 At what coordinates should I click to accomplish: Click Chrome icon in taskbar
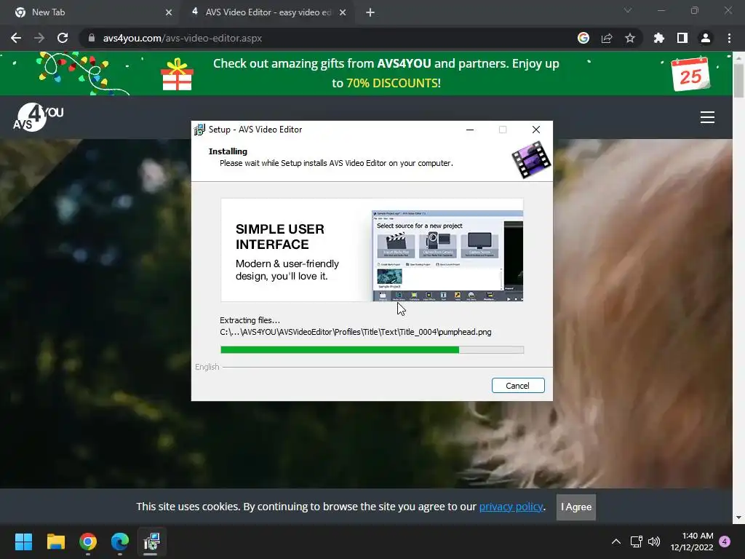coord(88,542)
